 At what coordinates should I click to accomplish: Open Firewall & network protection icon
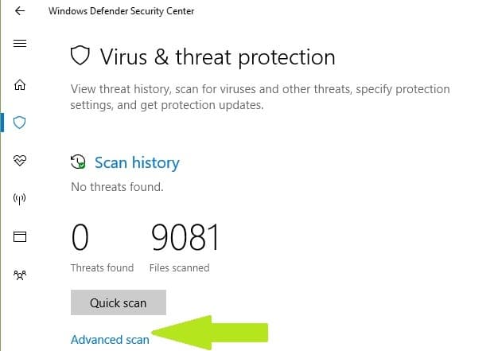tap(21, 199)
